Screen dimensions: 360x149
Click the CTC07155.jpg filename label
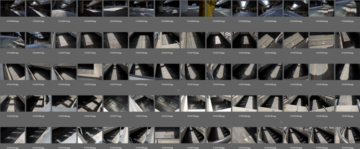(x=244, y=84)
